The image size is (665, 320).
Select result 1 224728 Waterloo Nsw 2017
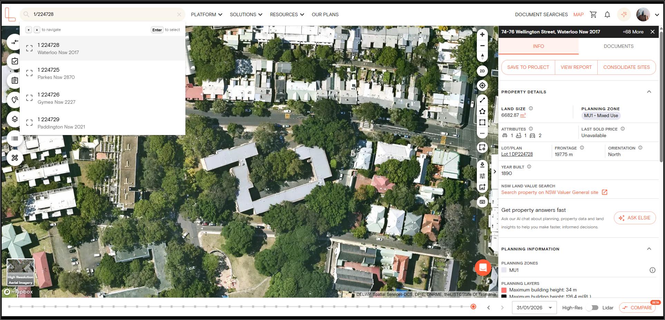point(103,48)
